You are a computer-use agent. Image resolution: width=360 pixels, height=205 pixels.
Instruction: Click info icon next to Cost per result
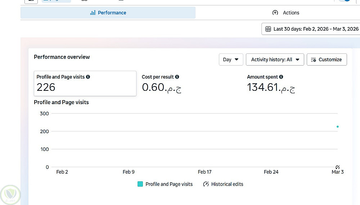[177, 77]
